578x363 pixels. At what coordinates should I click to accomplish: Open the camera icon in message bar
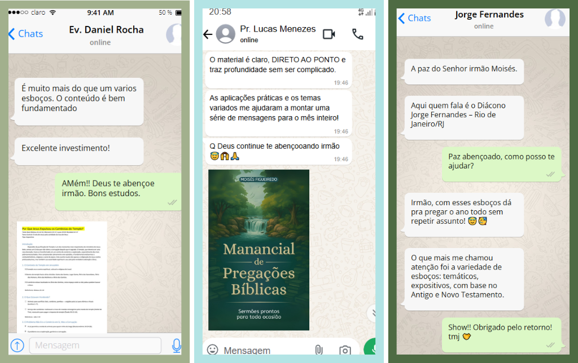pos(345,350)
